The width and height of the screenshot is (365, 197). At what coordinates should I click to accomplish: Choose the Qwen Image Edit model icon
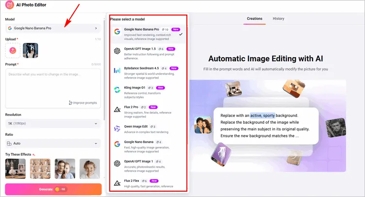pos(117,128)
